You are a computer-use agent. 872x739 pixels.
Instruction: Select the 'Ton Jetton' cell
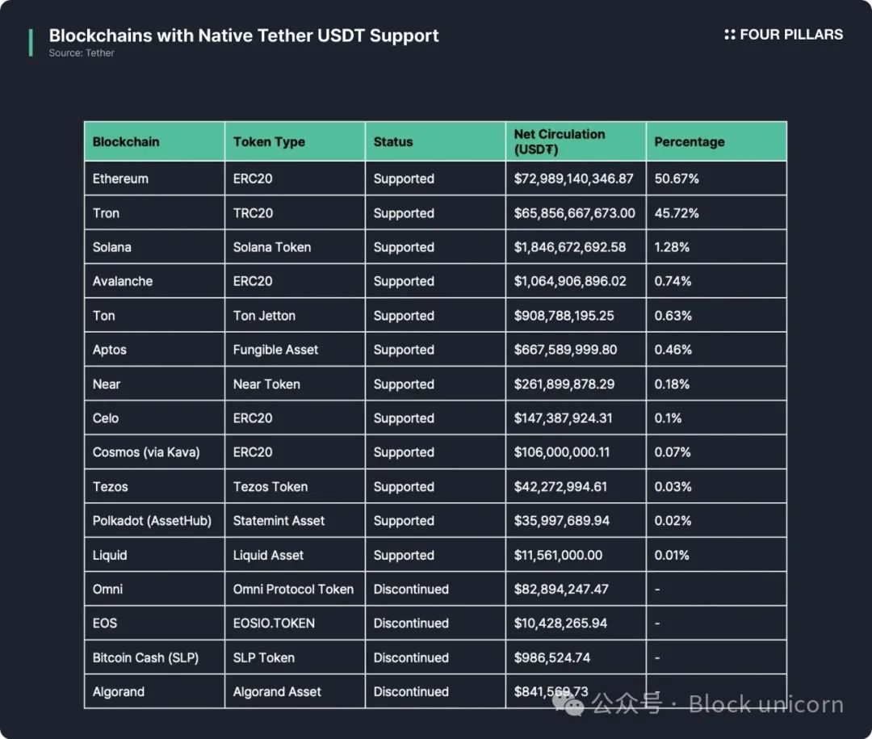pyautogui.click(x=264, y=316)
